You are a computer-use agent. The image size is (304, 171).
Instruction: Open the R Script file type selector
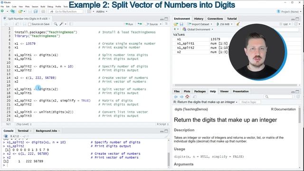click(x=162, y=124)
